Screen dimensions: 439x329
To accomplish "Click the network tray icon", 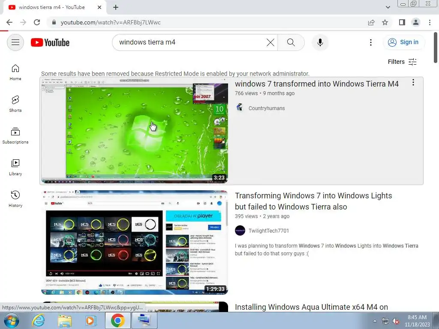I will (385, 321).
